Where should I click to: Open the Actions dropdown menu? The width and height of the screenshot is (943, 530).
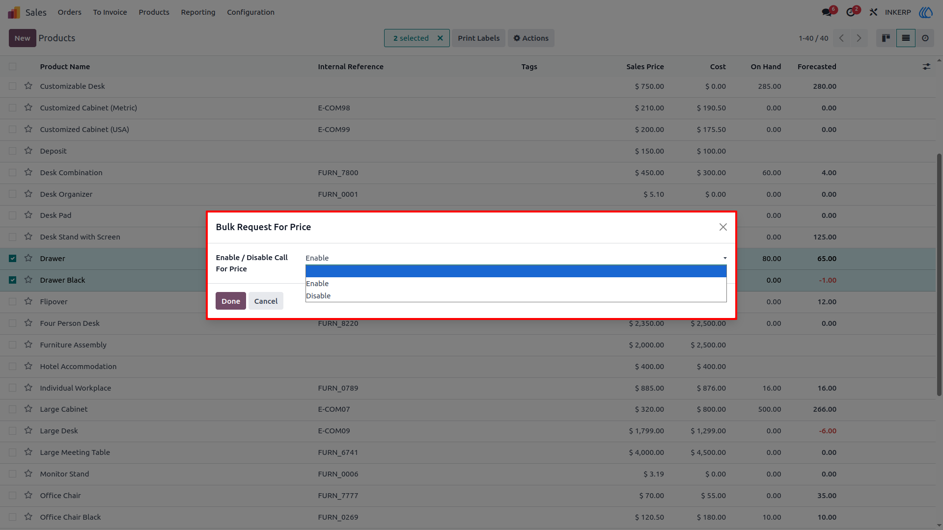click(x=531, y=38)
